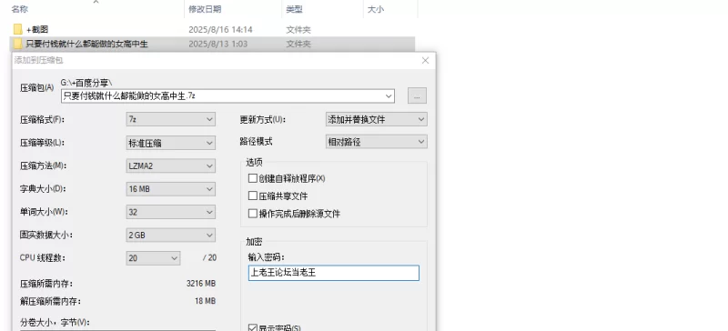Open the 压缩方法 LZMA2 dropdown
728x331 pixels.
pyautogui.click(x=170, y=165)
